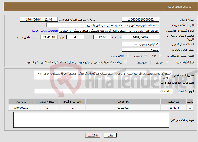Click the بازگشت (back) button
Viewport: 198px width, 142px height.
(x=93, y=135)
